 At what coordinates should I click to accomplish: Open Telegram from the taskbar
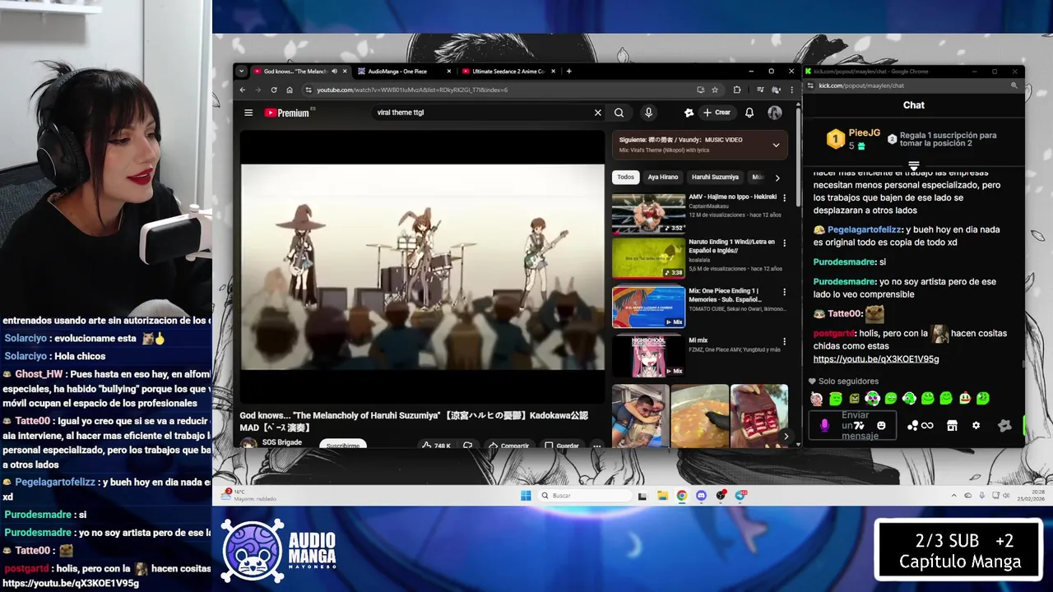740,496
